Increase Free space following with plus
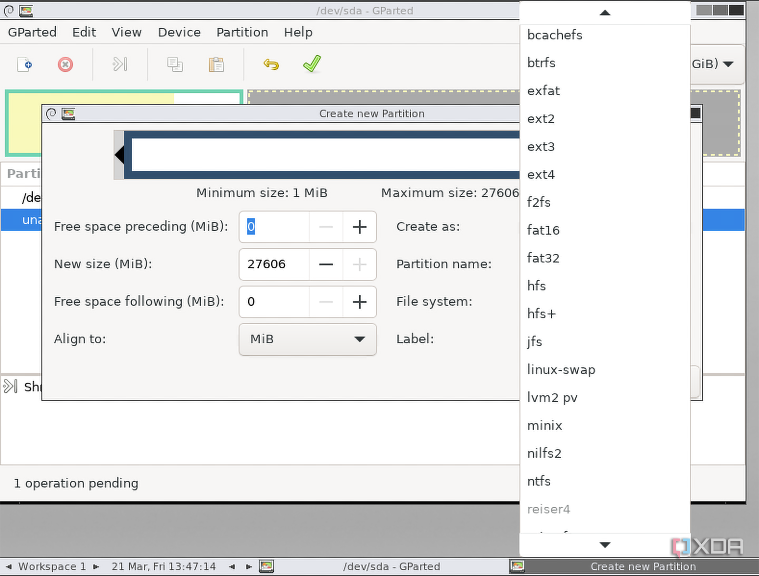 click(360, 302)
